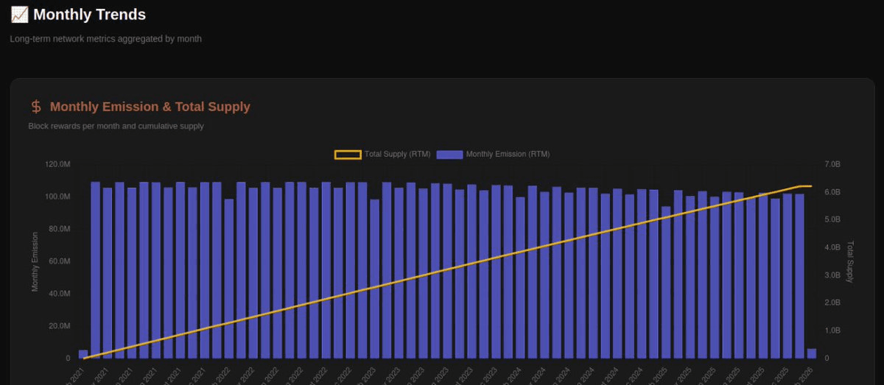
Task: Hide the Monthly Emission (RTM) series via legend text
Action: (x=508, y=155)
